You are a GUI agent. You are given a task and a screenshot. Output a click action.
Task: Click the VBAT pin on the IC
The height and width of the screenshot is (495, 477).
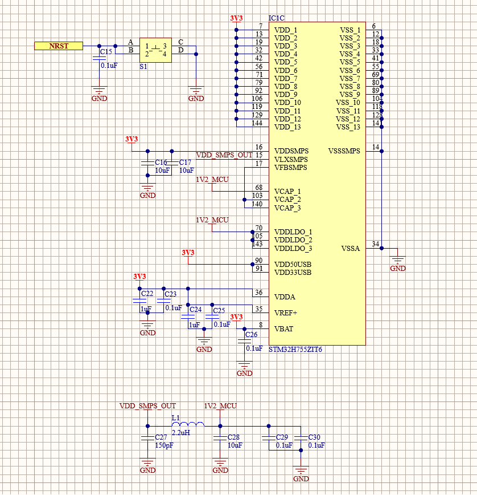pyautogui.click(x=283, y=329)
